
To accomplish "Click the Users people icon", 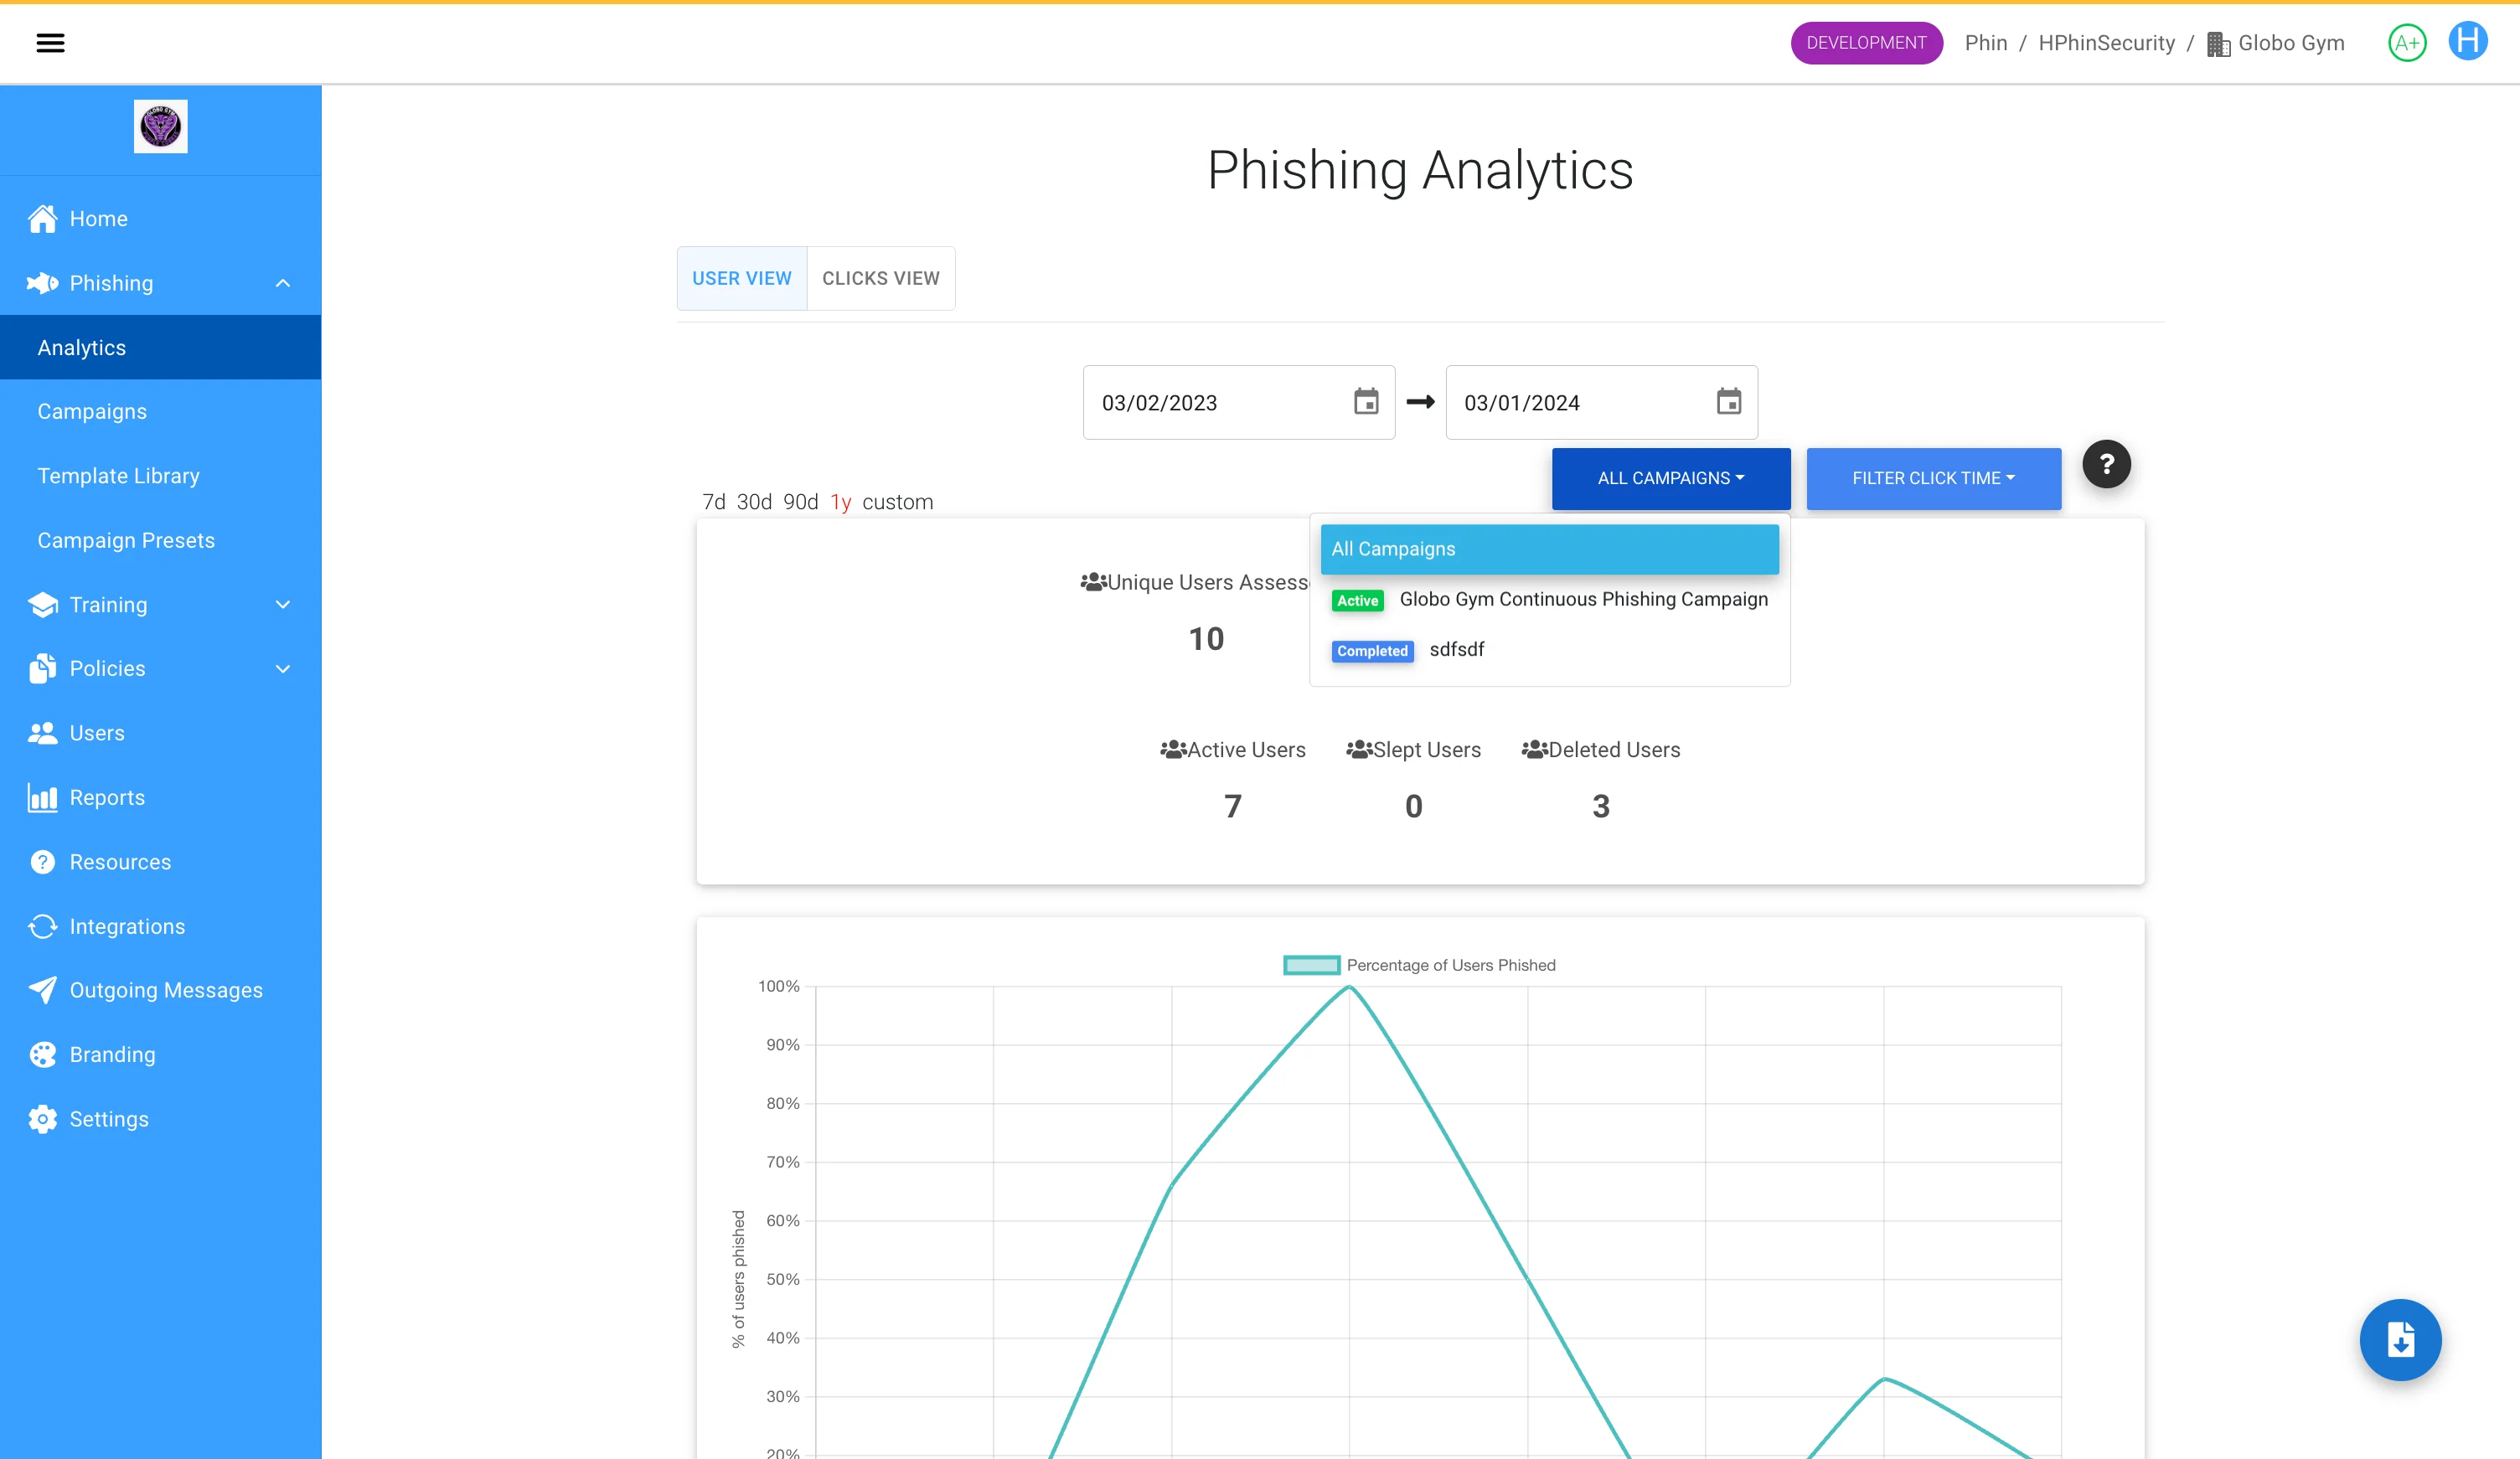I will pyautogui.click(x=42, y=733).
